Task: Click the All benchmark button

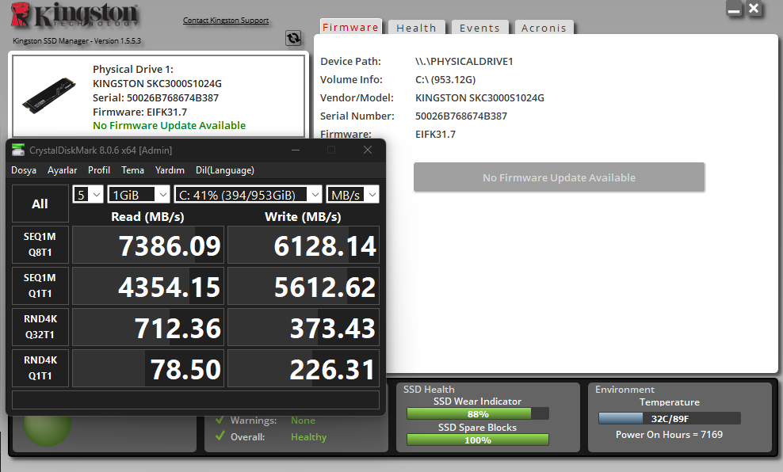Action: pyautogui.click(x=40, y=204)
